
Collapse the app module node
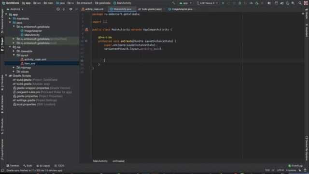click(6, 14)
